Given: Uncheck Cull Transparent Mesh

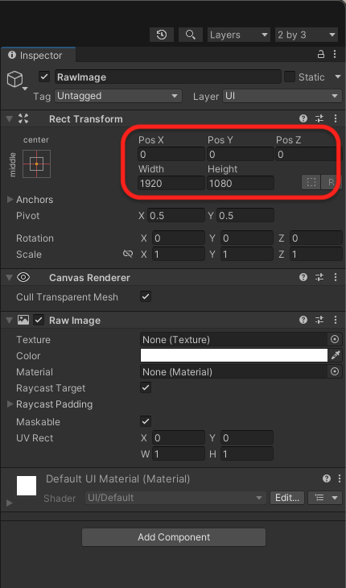Looking at the screenshot, I should [x=146, y=297].
